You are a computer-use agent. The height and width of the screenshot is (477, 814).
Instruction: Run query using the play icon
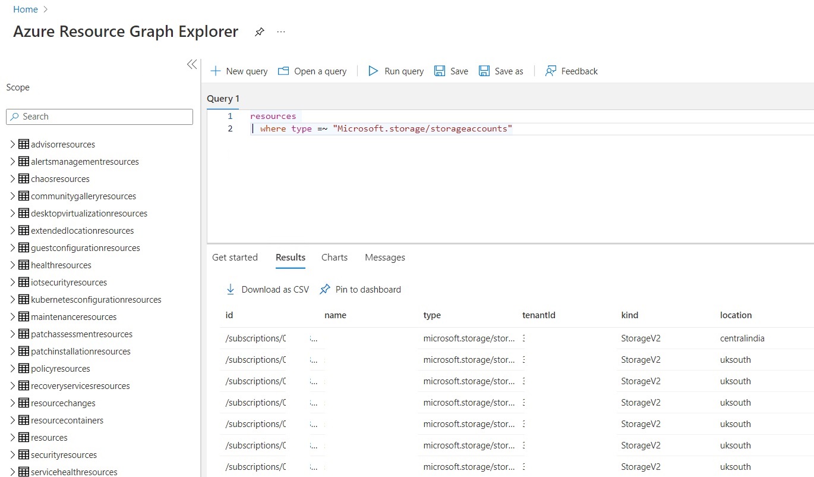coord(373,71)
